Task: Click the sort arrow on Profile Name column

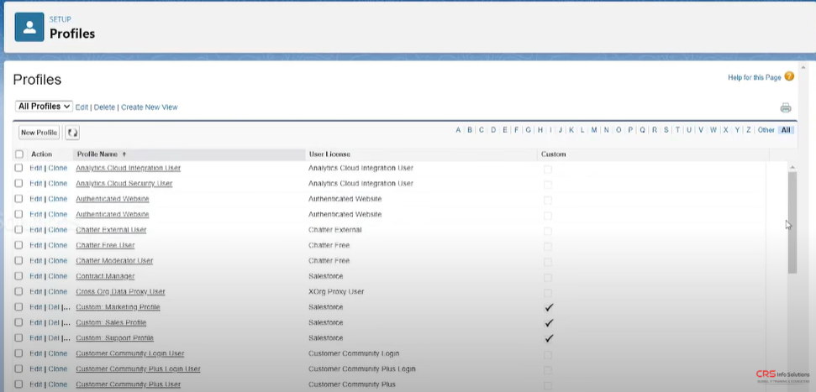Action: pyautogui.click(x=124, y=154)
